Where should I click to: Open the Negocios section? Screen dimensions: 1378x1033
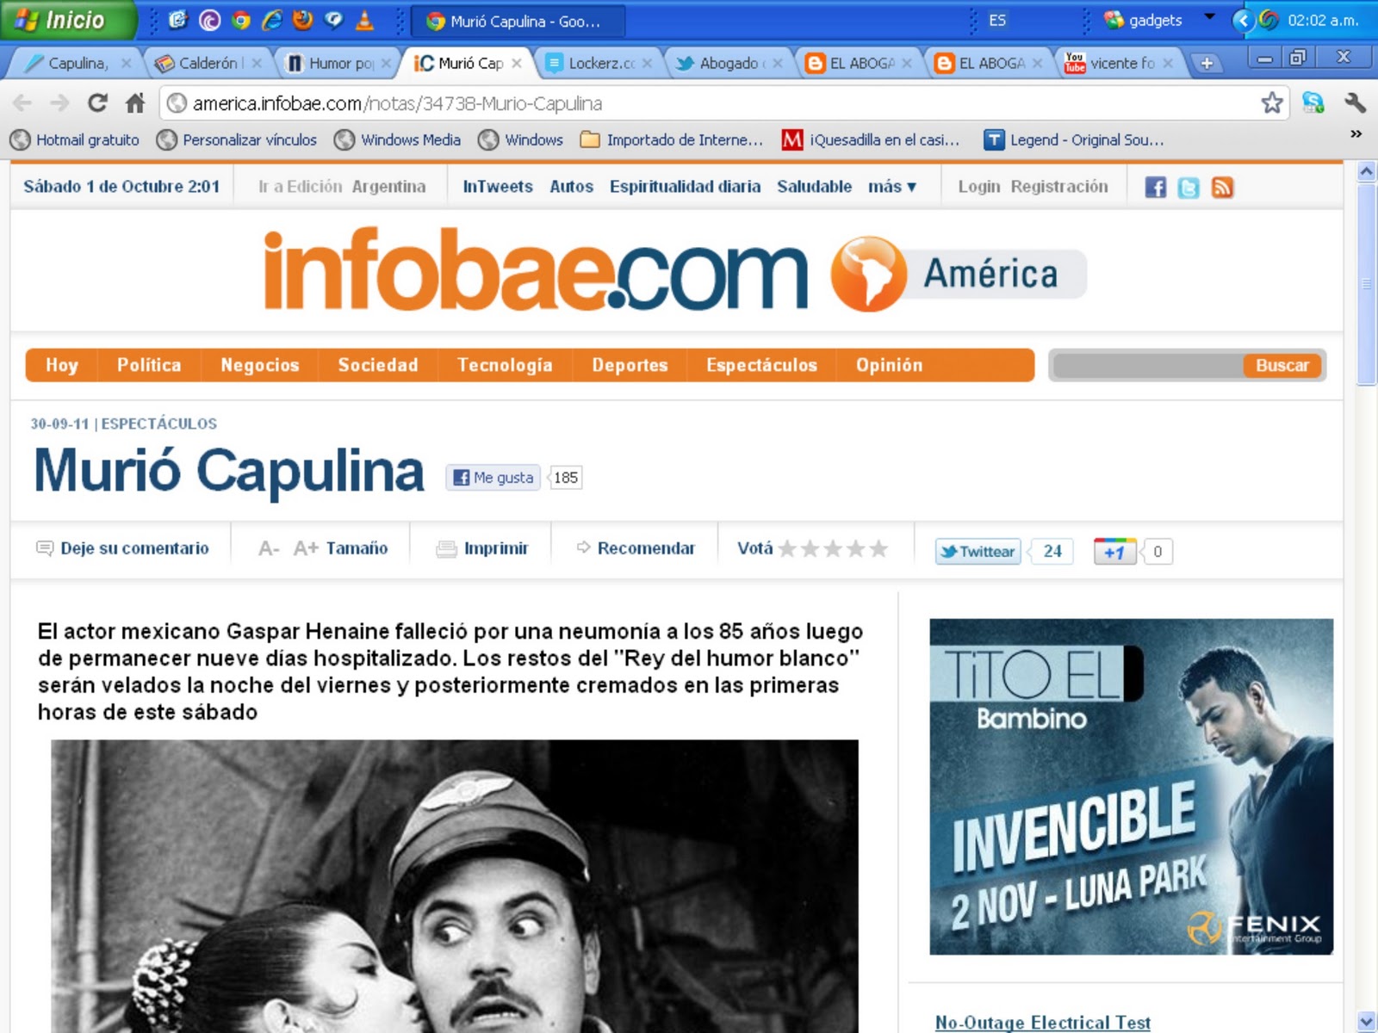pyautogui.click(x=259, y=365)
